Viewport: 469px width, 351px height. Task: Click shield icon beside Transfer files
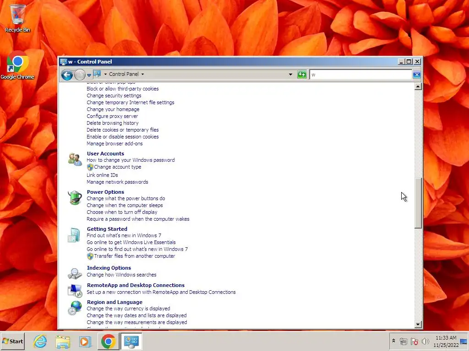(x=90, y=256)
